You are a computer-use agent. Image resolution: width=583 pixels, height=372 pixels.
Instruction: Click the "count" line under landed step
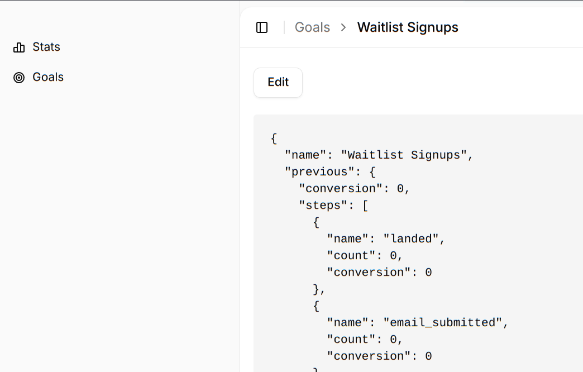click(365, 255)
